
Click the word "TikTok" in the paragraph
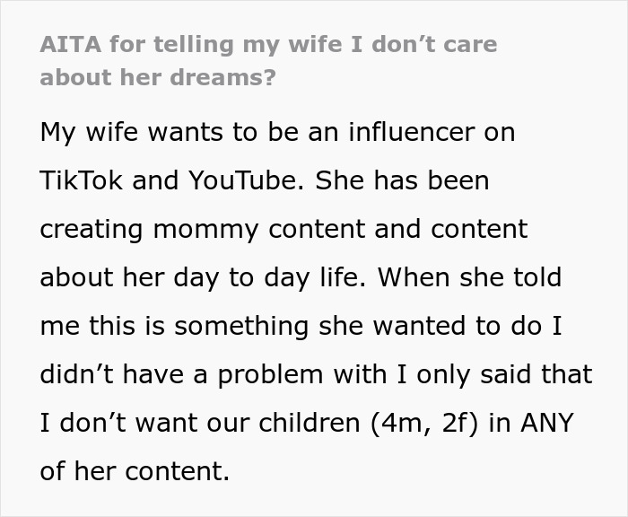[x=82, y=180]
